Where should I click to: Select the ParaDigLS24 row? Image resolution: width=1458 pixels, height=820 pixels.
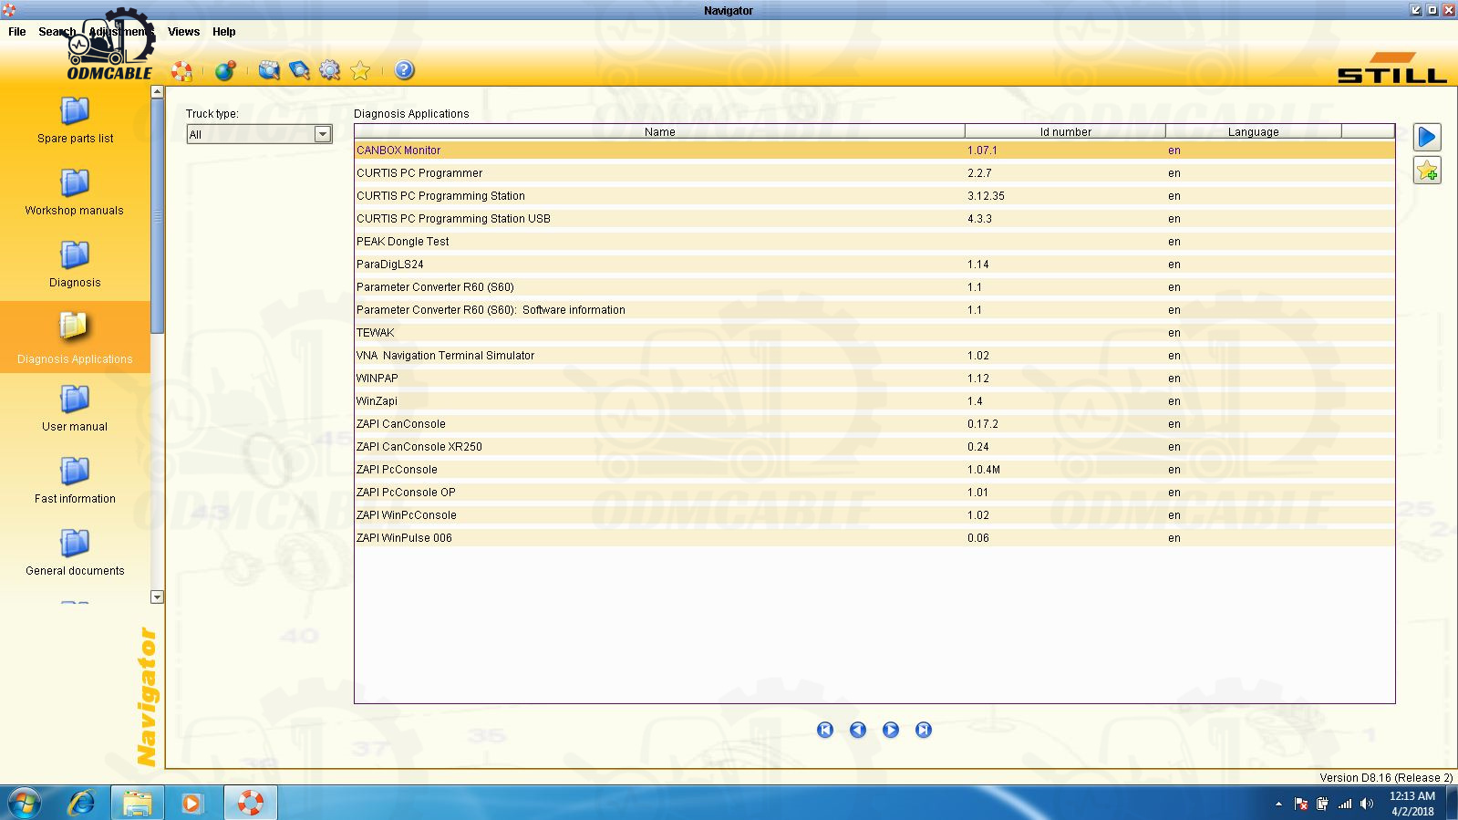click(x=874, y=265)
